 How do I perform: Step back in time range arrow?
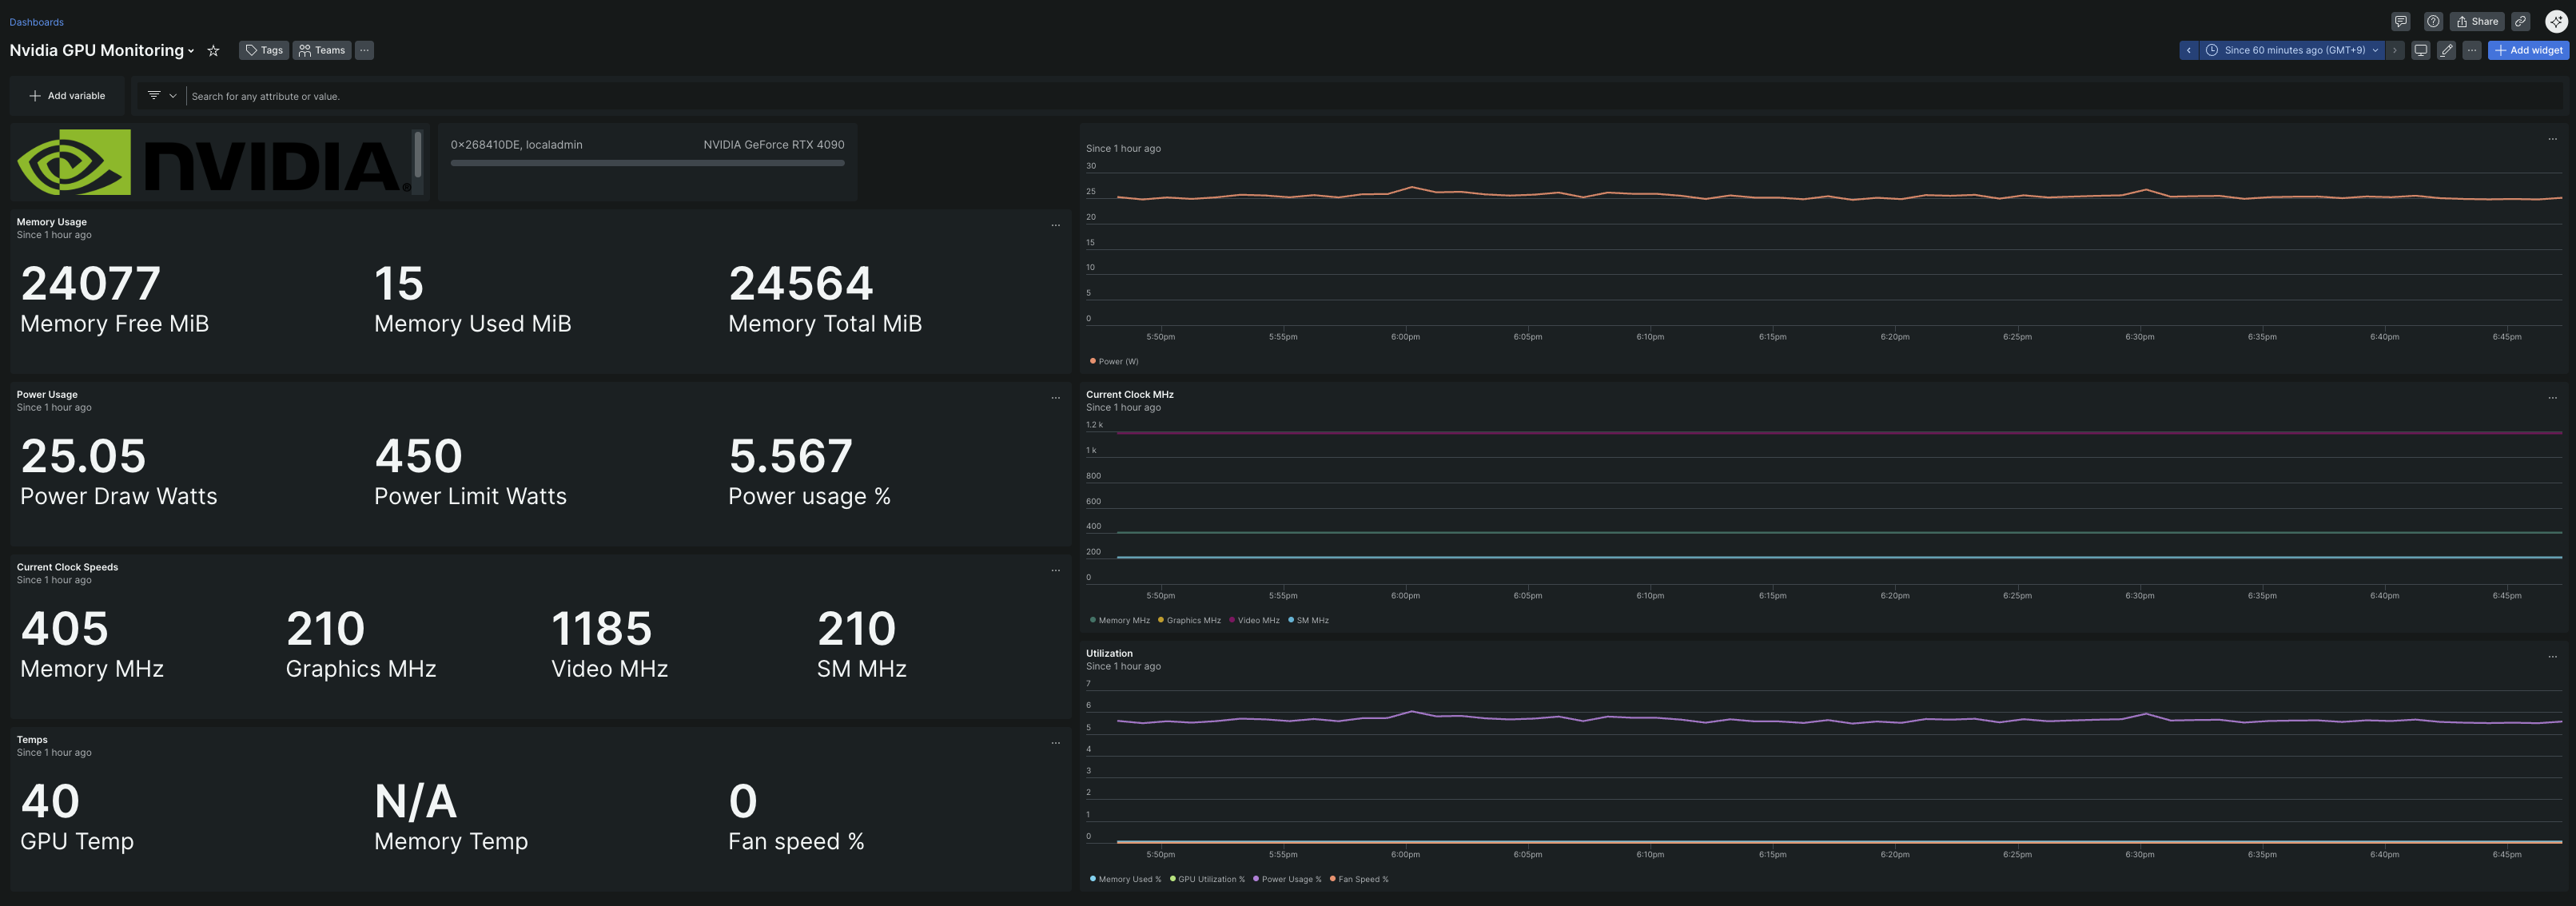tap(2188, 50)
